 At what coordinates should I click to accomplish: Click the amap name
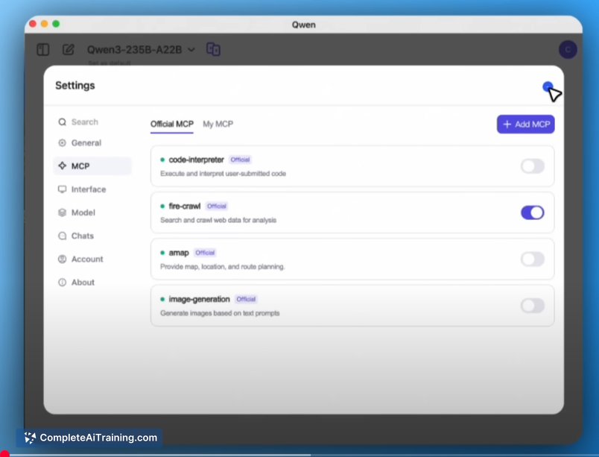click(x=179, y=253)
